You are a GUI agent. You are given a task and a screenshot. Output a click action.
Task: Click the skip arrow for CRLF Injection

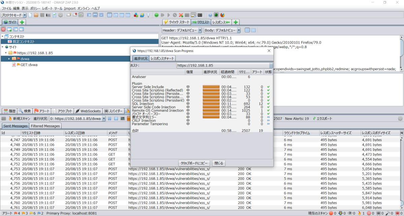268,120
